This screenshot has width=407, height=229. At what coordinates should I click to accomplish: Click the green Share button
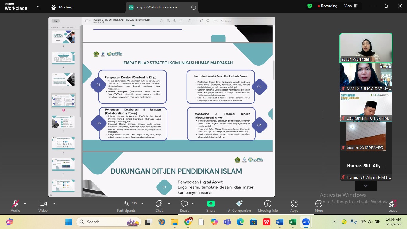(211, 206)
